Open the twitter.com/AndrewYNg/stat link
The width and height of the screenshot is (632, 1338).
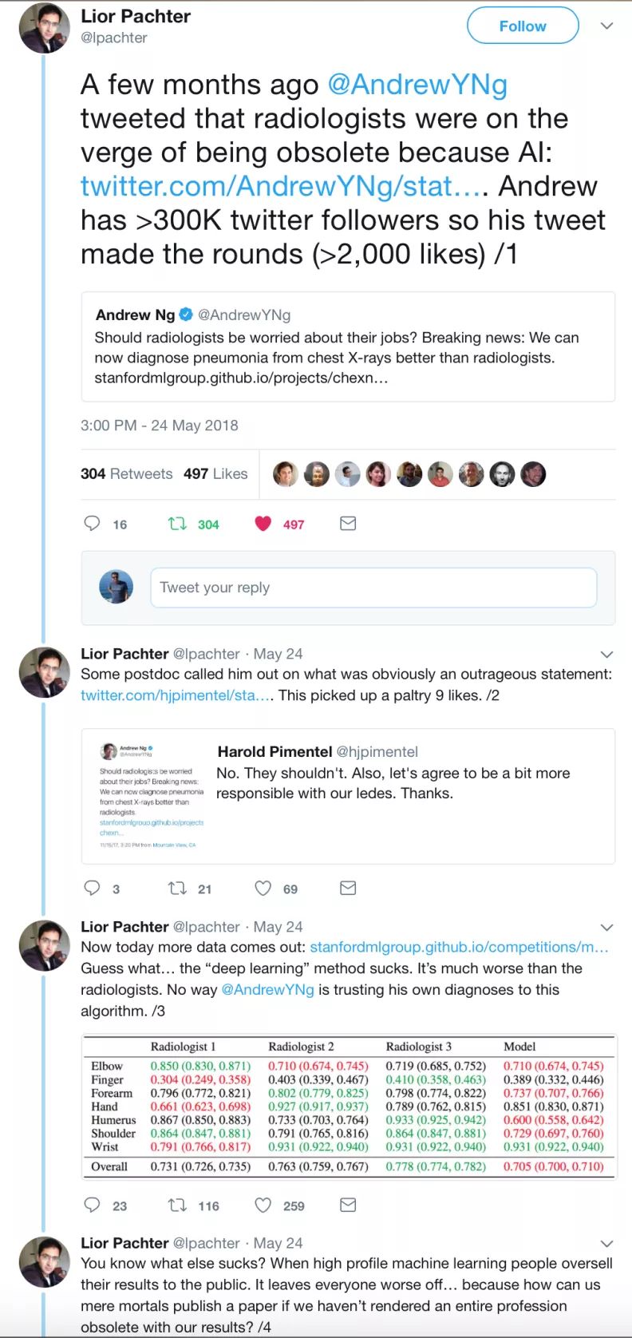[280, 186]
